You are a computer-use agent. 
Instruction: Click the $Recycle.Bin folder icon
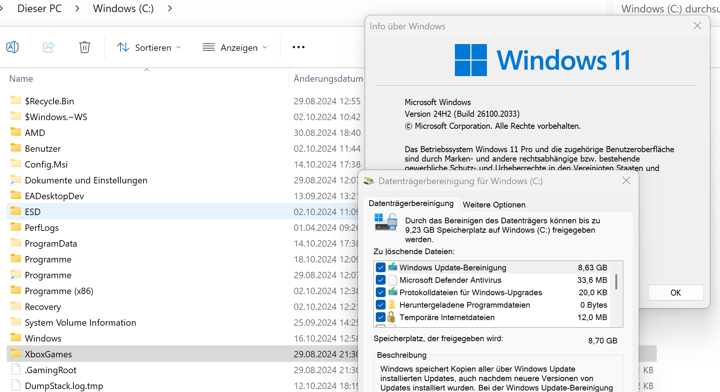coord(16,101)
